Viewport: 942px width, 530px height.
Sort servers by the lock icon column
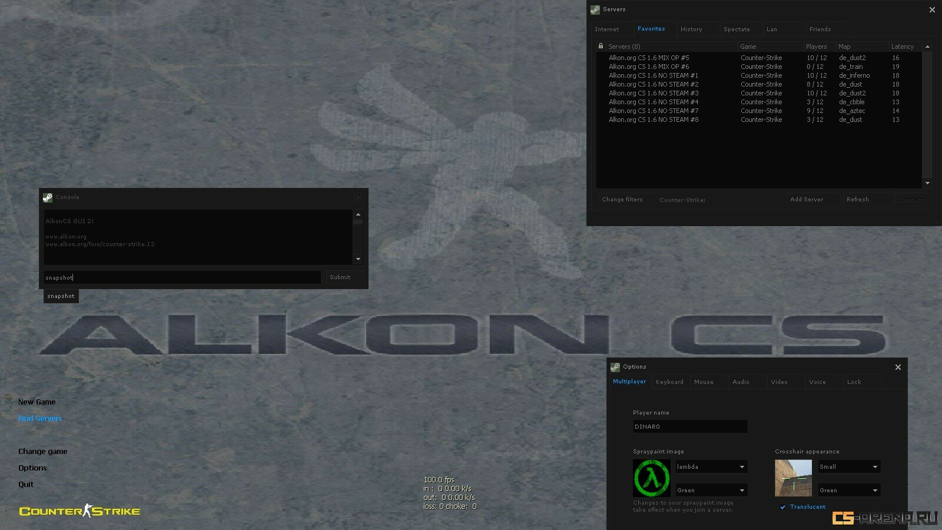click(601, 46)
